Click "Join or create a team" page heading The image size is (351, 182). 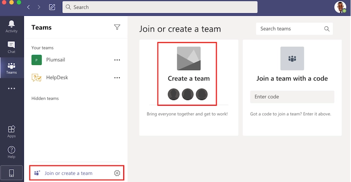[180, 29]
